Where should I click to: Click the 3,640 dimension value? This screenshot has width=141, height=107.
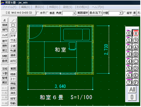[60, 86]
